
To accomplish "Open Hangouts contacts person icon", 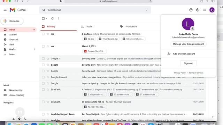I will click(x=14, y=119).
